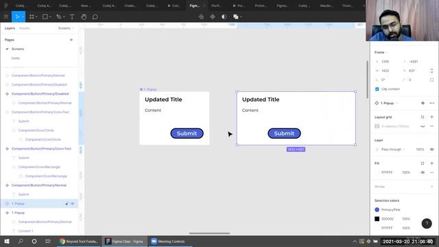439x247 pixels.
Task: Open Frame tool dropdown arrow
Action: click(36, 17)
